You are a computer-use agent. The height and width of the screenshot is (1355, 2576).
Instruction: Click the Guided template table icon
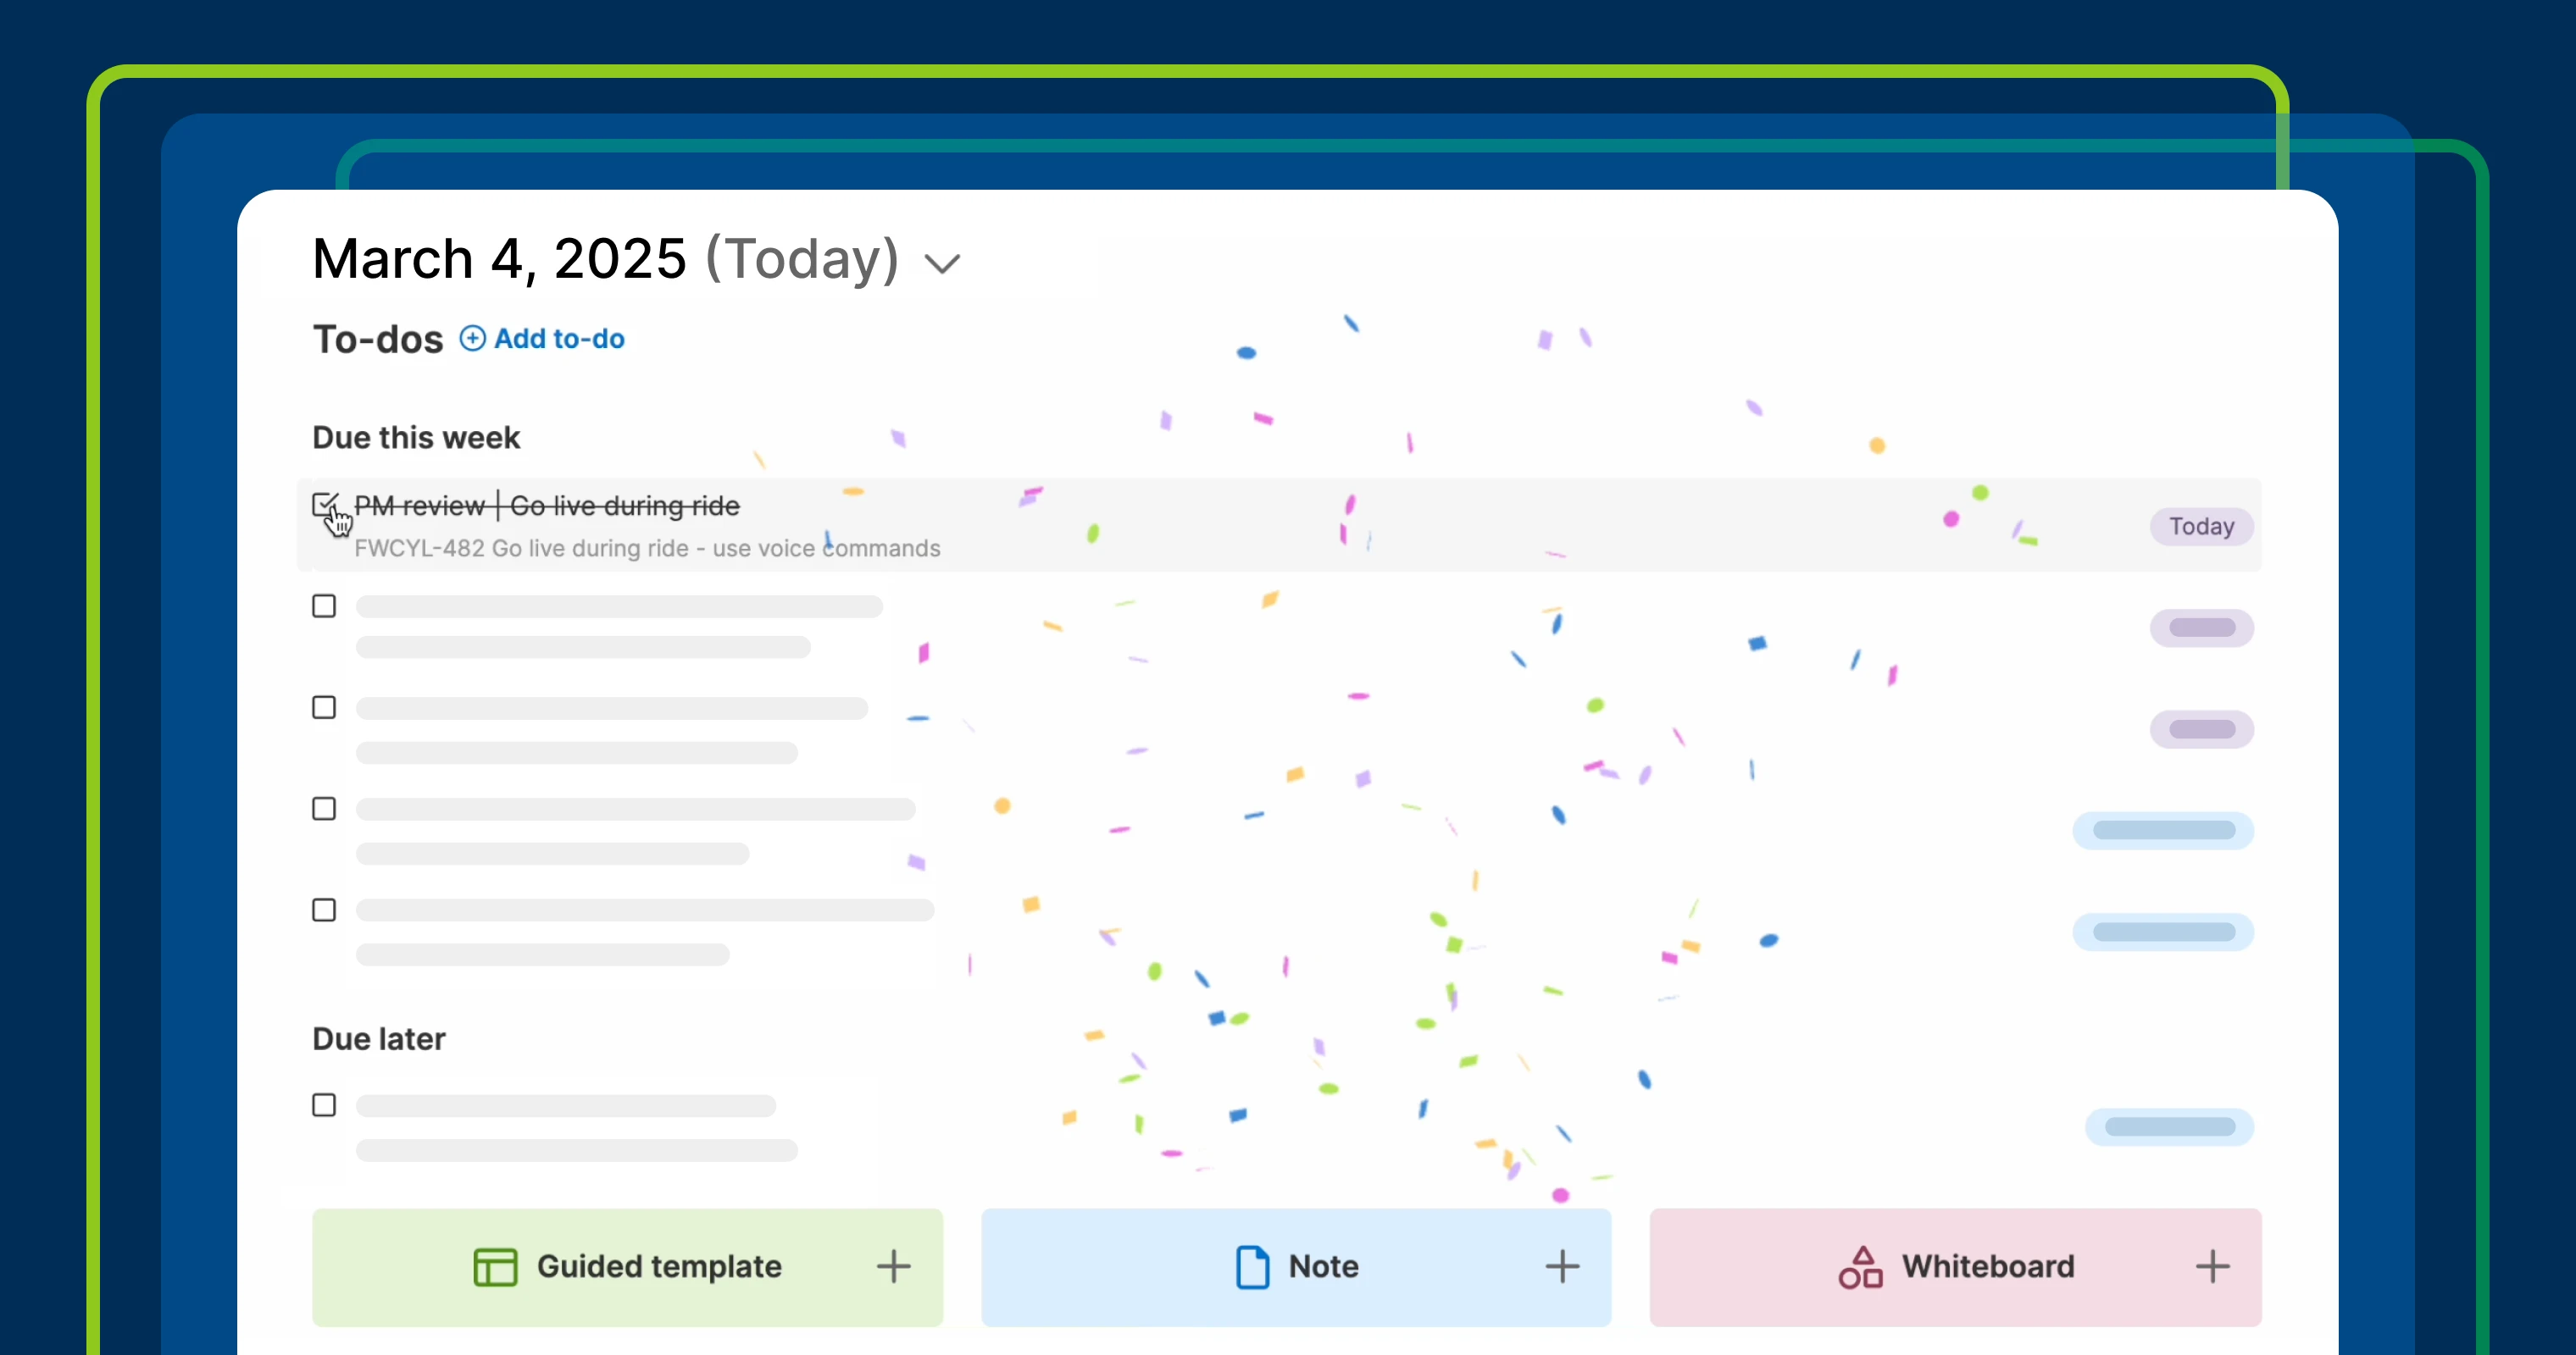click(x=495, y=1267)
